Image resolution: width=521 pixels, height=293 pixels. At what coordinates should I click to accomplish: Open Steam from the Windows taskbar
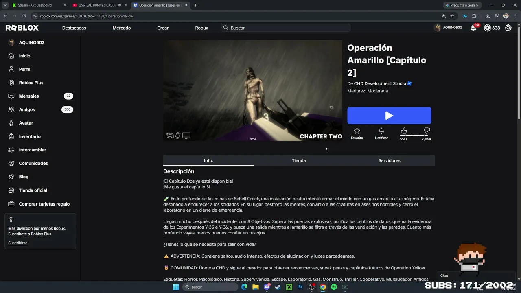pyautogui.click(x=278, y=287)
